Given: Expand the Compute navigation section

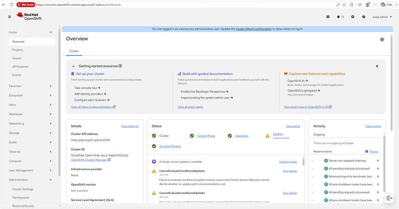Looking at the screenshot, I should click(x=51, y=161).
